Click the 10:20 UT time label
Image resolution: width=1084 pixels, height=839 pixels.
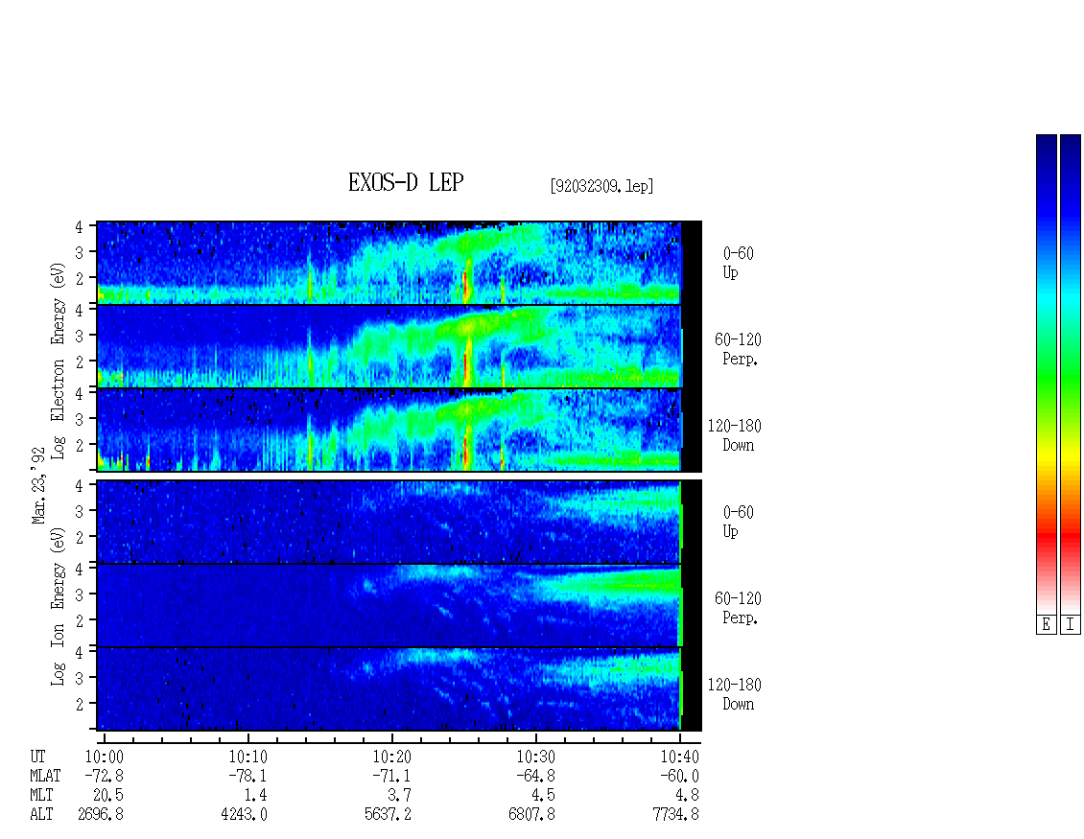point(392,757)
